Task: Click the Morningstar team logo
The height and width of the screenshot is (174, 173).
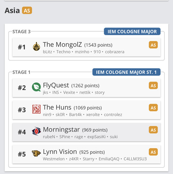Action: click(36, 131)
